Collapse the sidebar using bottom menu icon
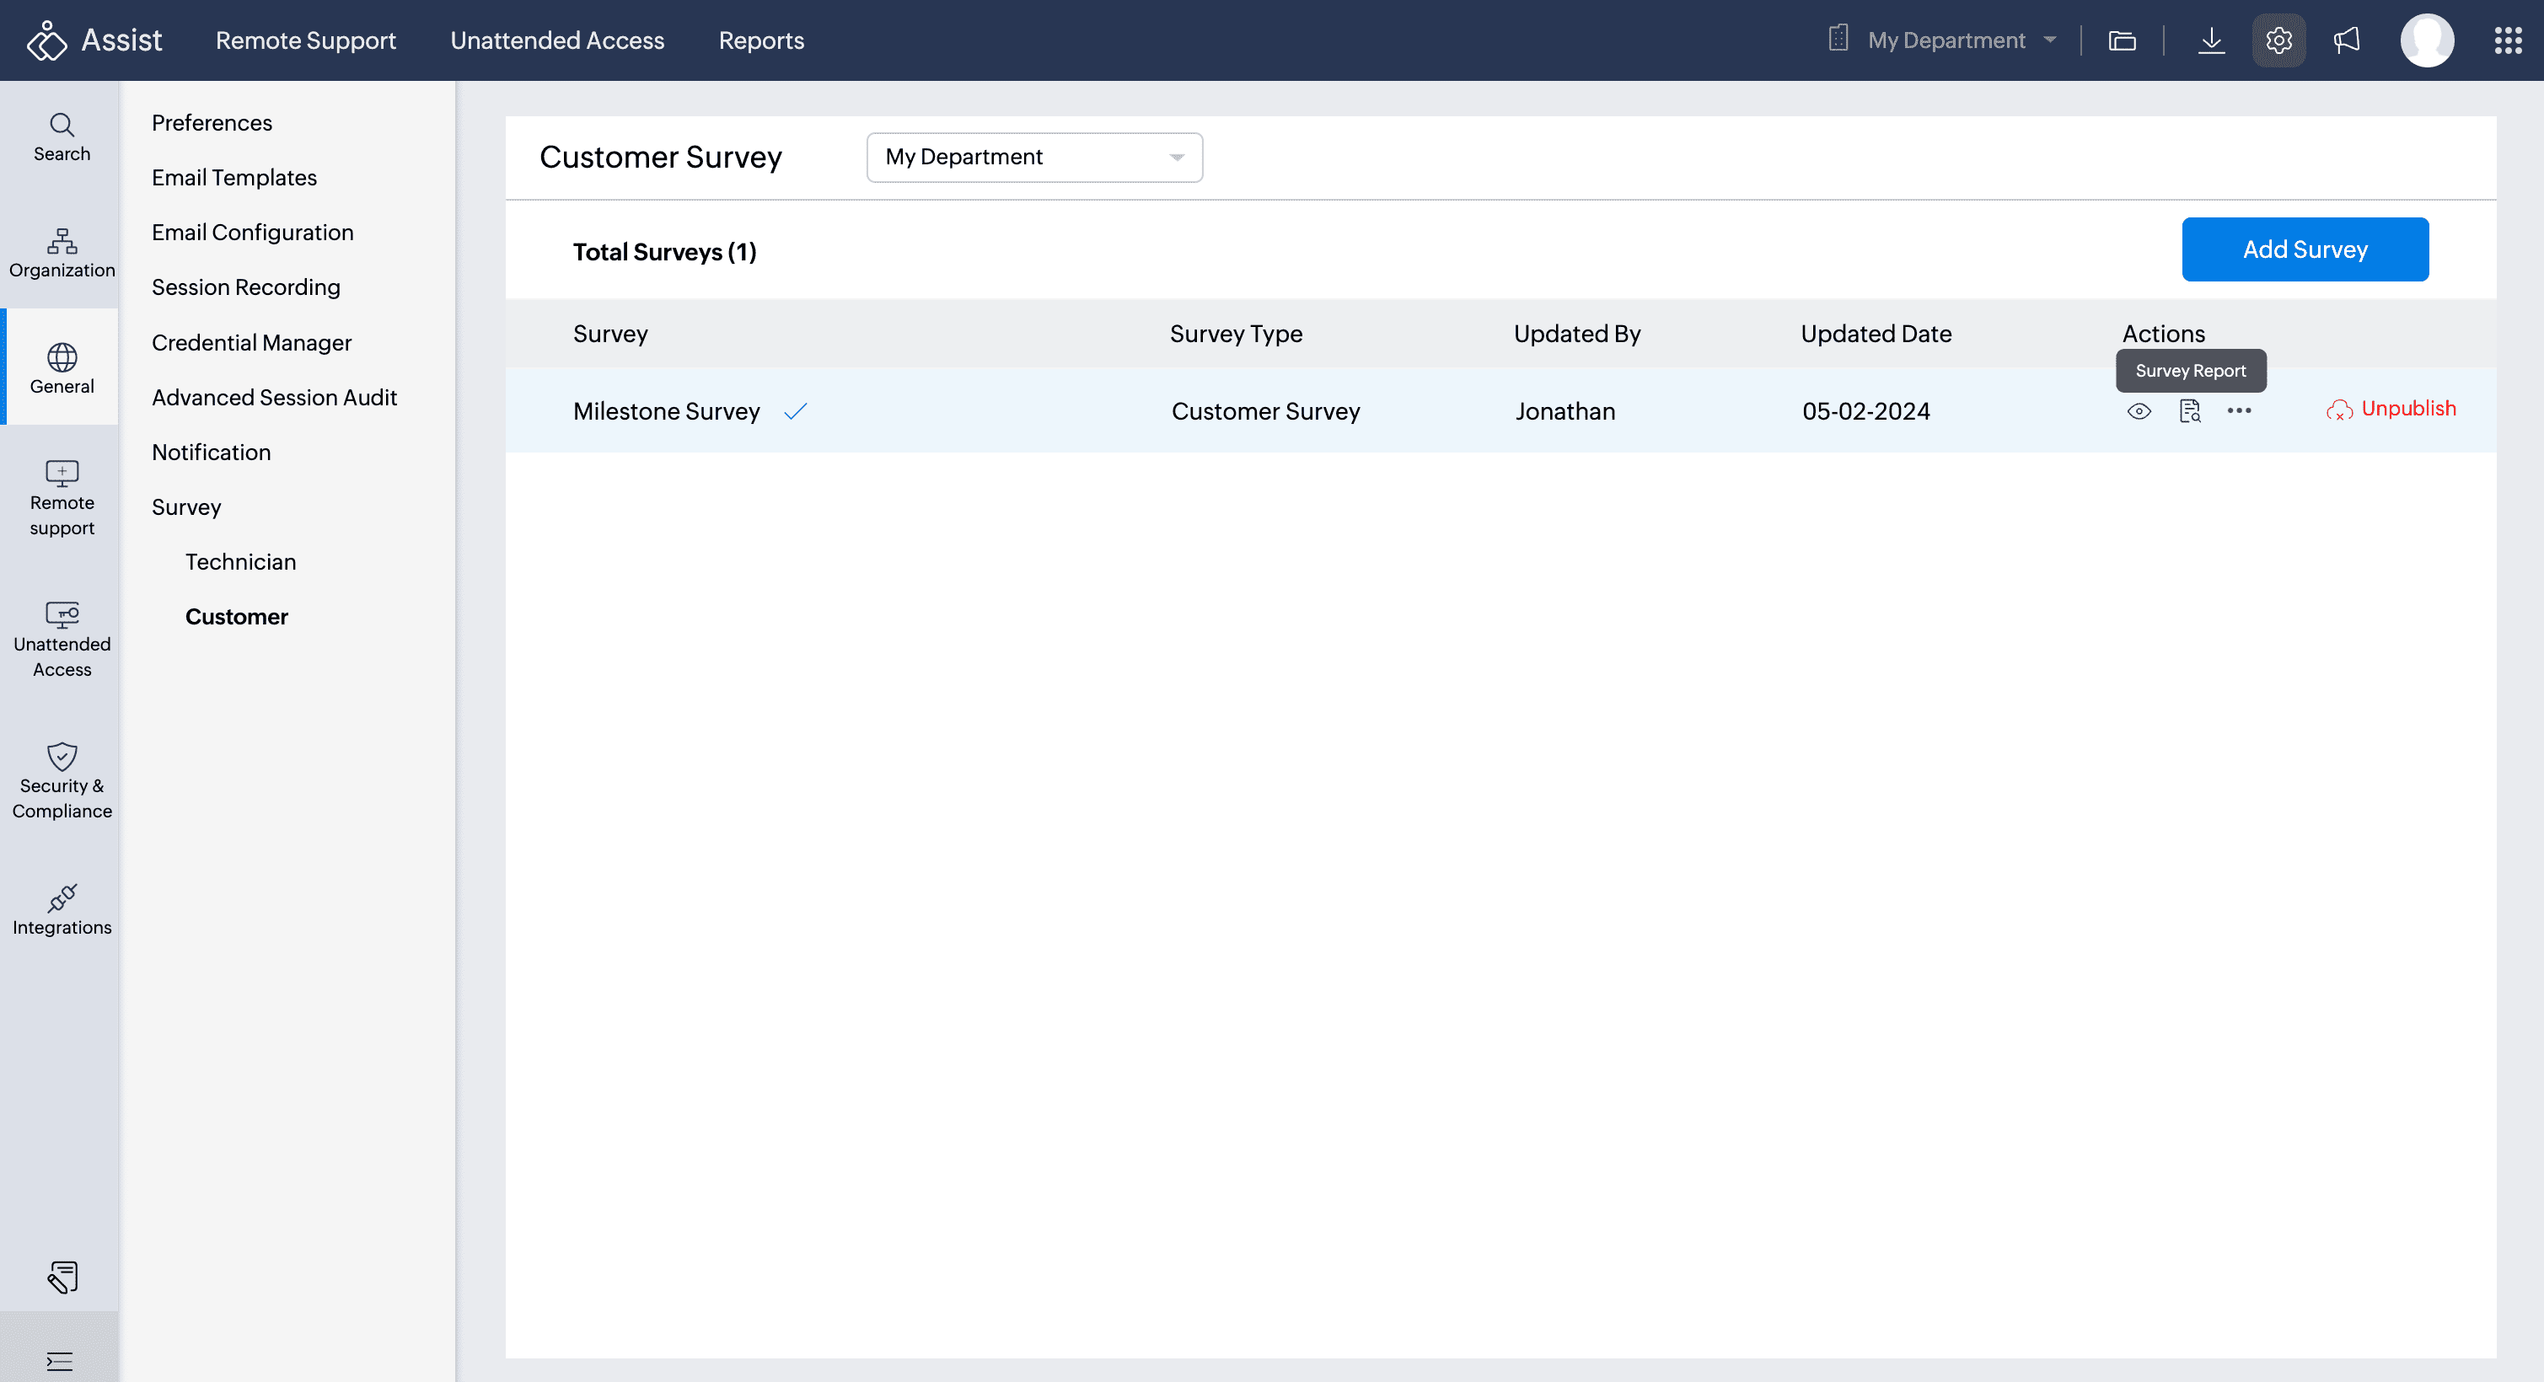Image resolution: width=2544 pixels, height=1382 pixels. (x=59, y=1361)
